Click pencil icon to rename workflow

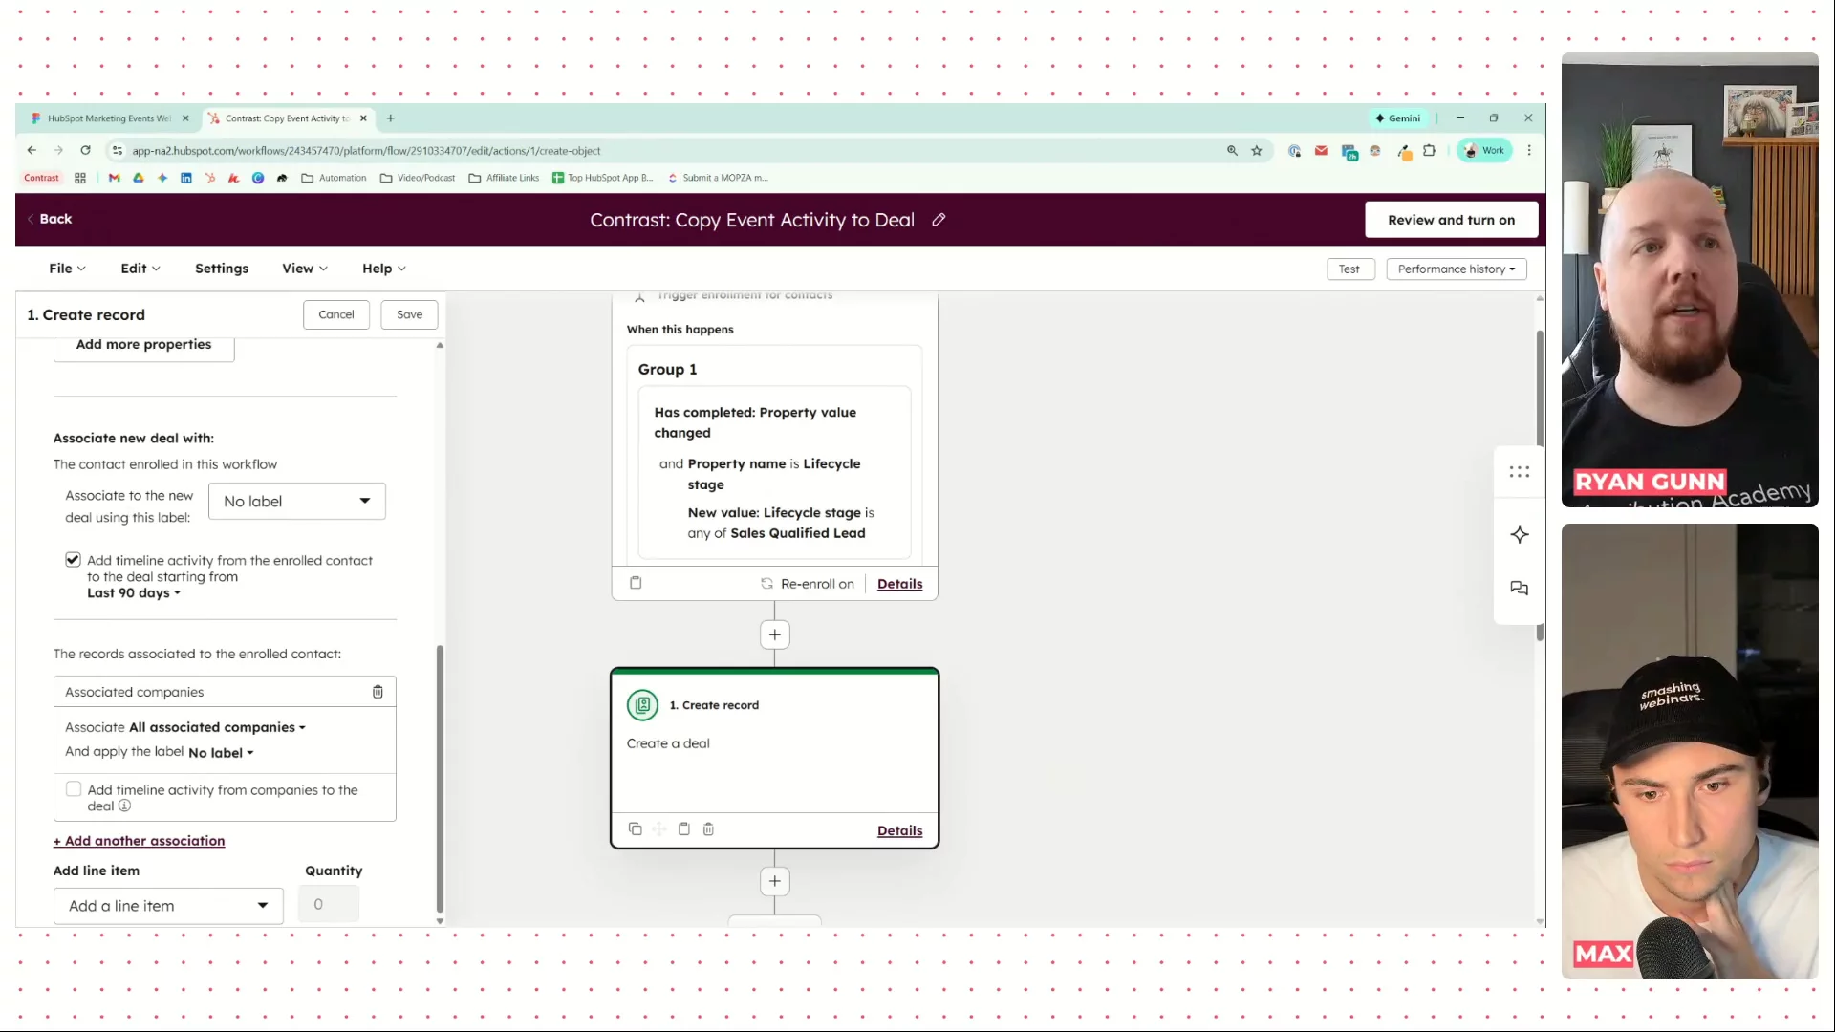click(x=939, y=220)
